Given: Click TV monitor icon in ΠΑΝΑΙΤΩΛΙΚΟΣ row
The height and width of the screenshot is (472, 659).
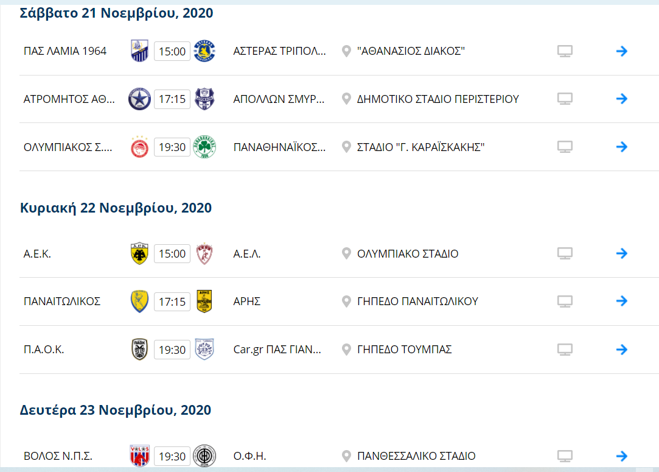Looking at the screenshot, I should point(565,301).
